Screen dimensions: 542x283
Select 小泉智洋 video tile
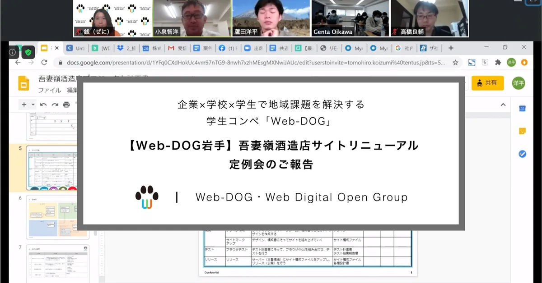tap(192, 18)
